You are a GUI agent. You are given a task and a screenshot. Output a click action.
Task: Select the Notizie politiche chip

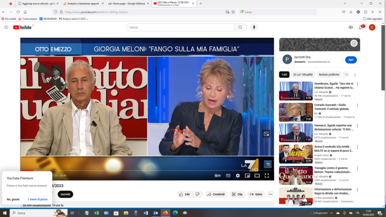point(329,74)
